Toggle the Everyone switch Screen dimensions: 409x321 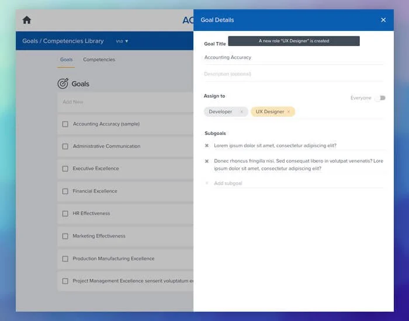380,98
